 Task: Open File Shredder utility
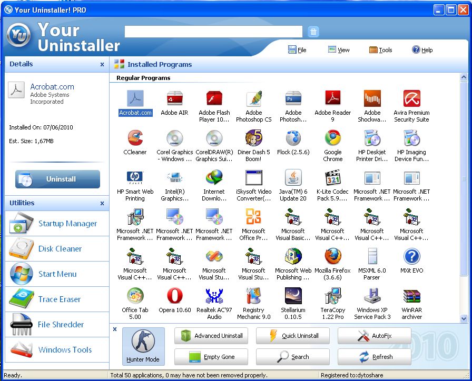click(57, 325)
